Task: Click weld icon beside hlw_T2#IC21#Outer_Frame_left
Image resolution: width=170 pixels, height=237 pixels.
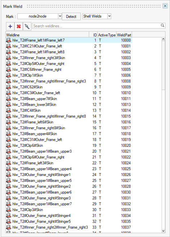Action: pyautogui.click(x=9, y=46)
